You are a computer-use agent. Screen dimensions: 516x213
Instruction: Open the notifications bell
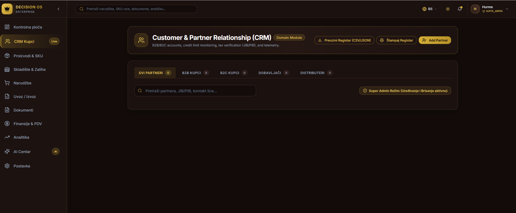pyautogui.click(x=460, y=9)
